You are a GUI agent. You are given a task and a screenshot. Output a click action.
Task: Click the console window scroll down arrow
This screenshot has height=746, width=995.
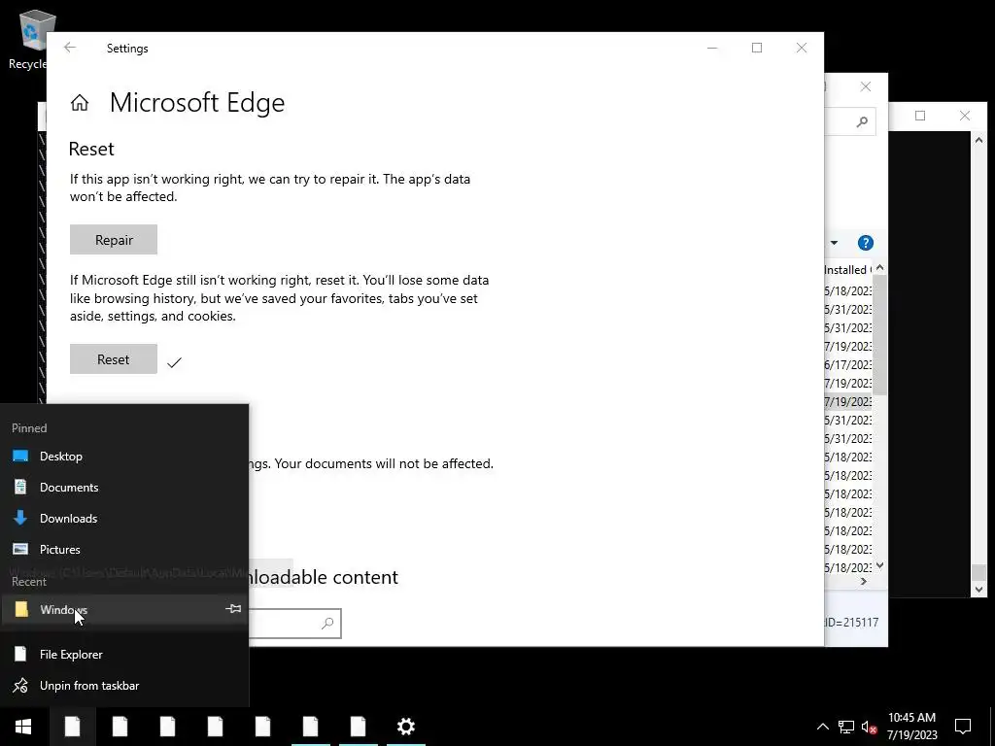tap(978, 590)
